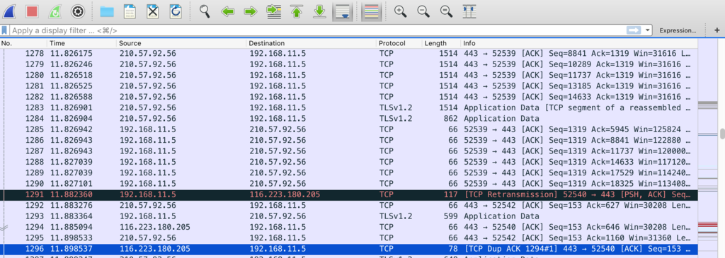Select packet 1287 Ack=11737 row
The image size is (725, 258).
pos(348,151)
